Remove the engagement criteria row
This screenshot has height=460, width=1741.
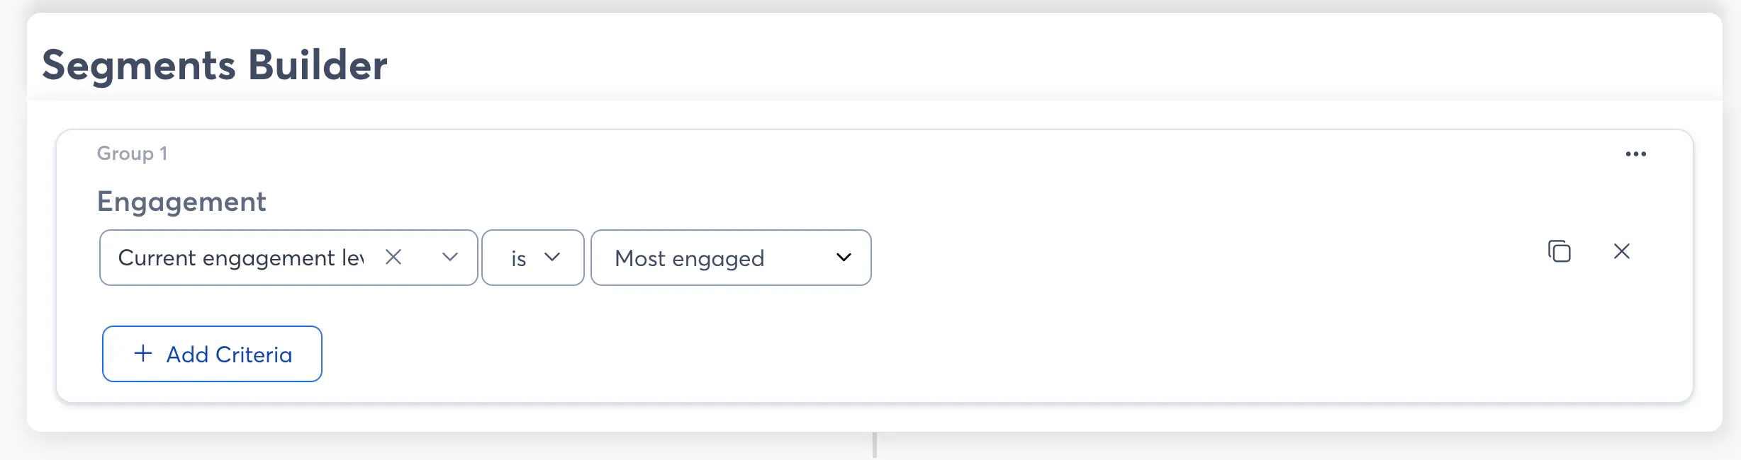pos(1621,251)
